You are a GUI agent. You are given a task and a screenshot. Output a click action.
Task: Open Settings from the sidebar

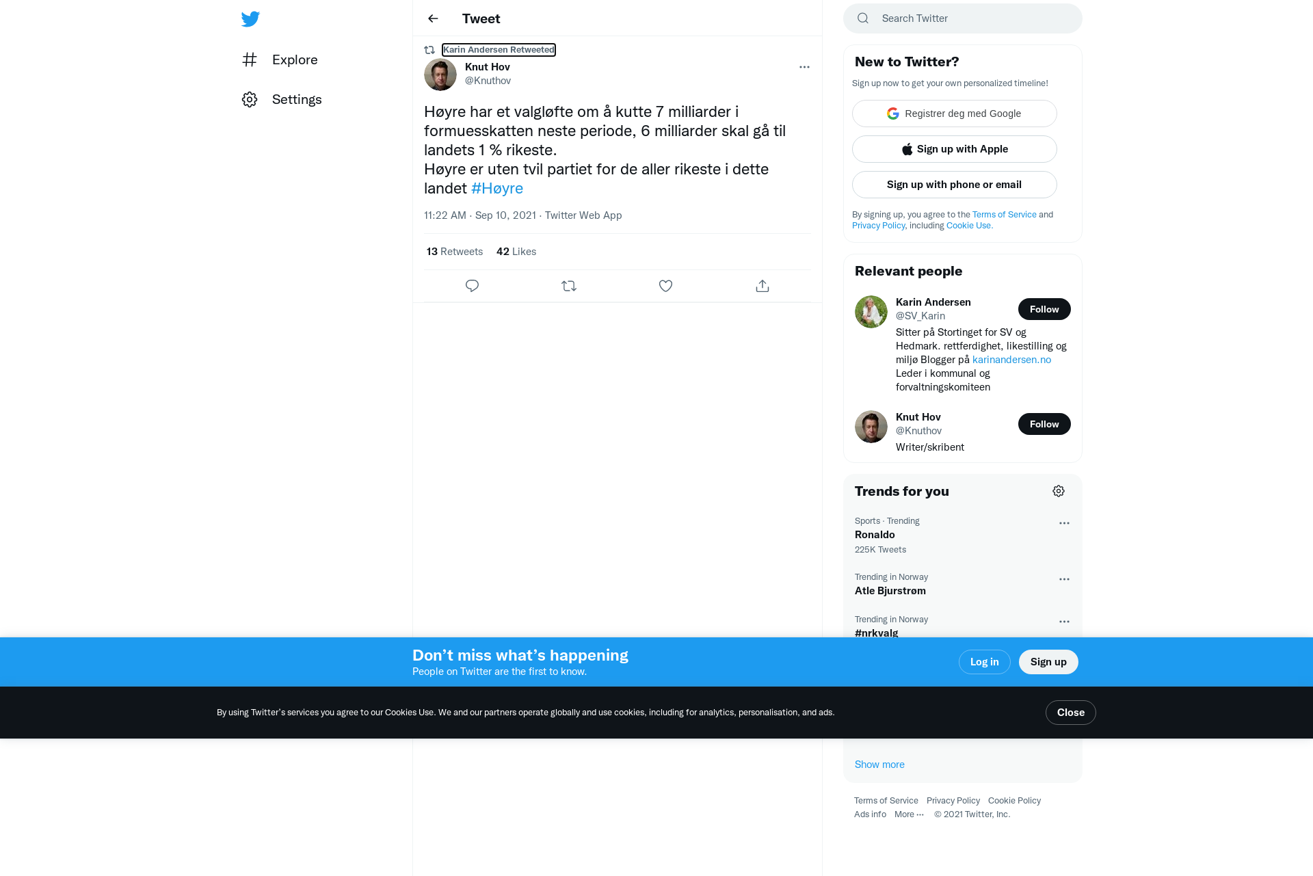[x=282, y=99]
